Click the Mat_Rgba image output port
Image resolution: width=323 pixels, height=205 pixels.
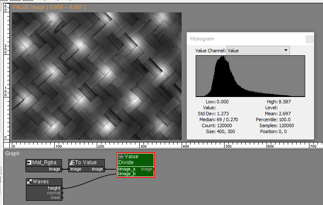62,169
